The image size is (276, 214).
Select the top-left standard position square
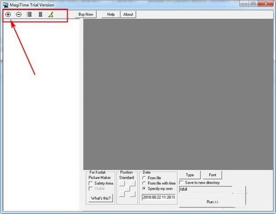coord(122,184)
